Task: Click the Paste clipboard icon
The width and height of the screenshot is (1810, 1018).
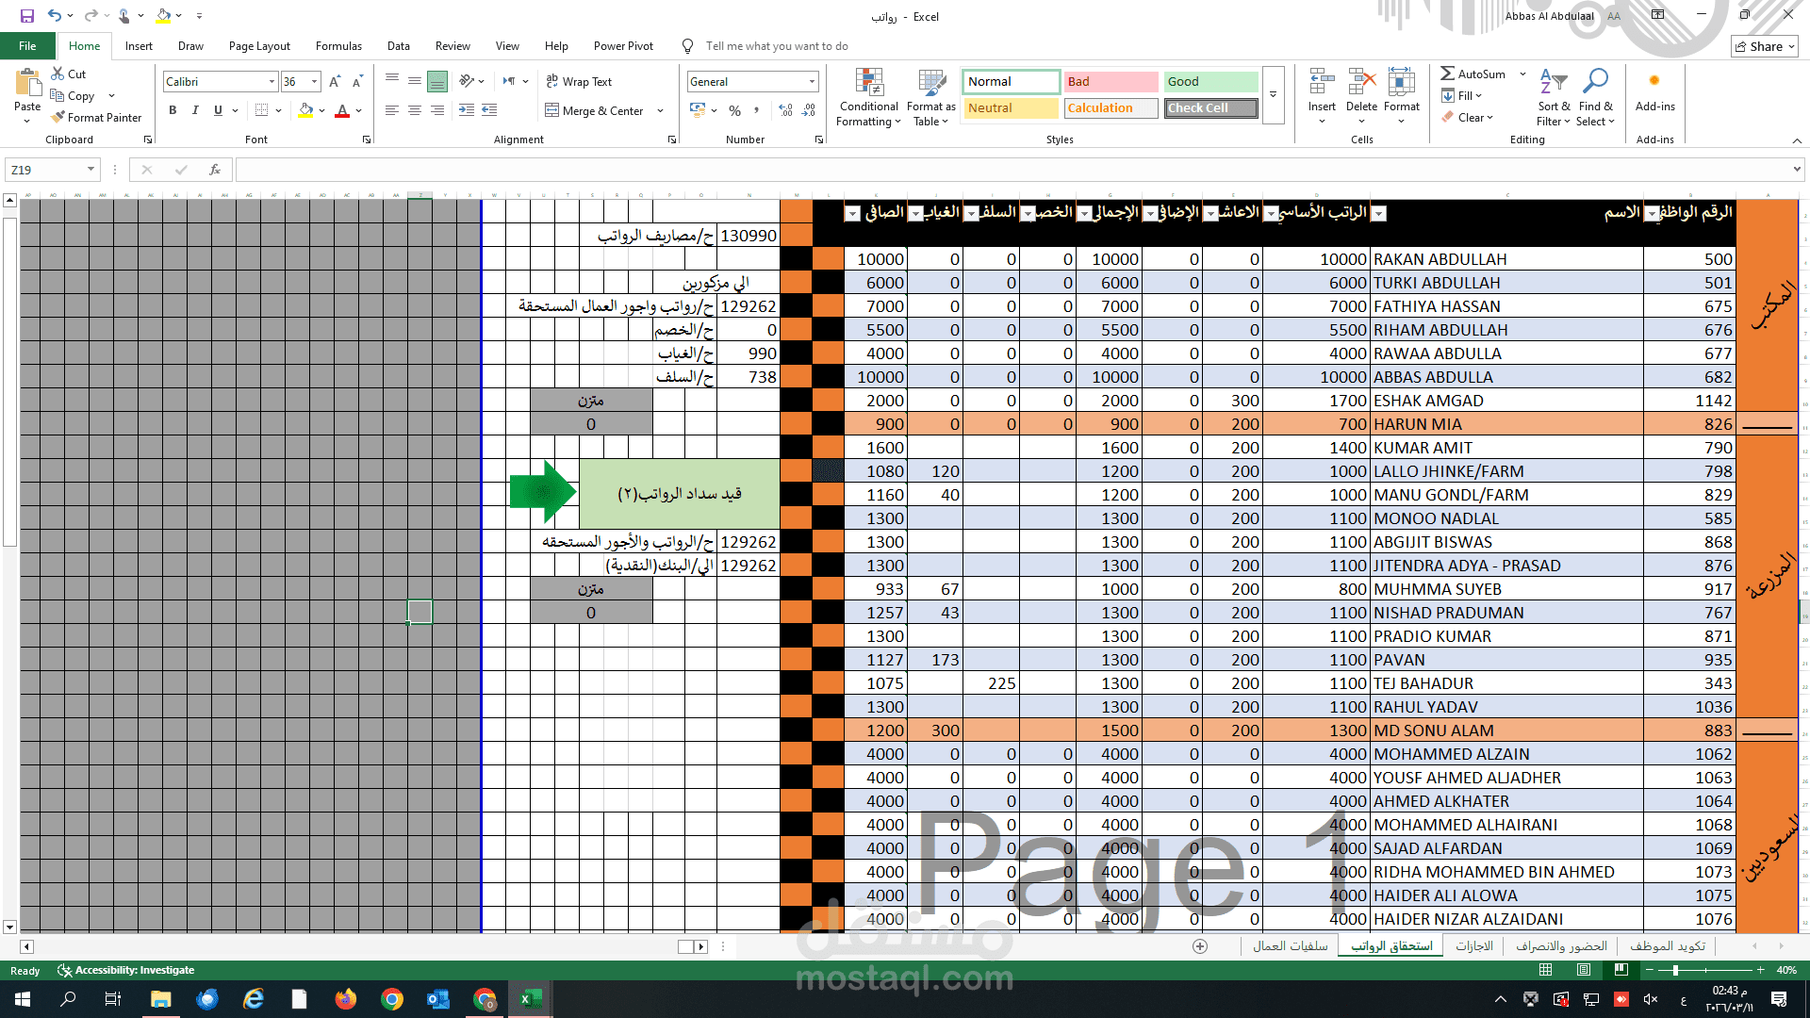Action: point(27,83)
